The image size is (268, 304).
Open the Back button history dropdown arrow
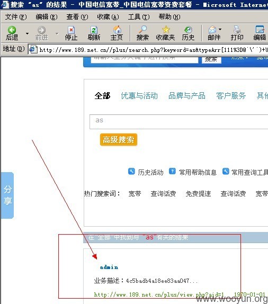click(27, 33)
